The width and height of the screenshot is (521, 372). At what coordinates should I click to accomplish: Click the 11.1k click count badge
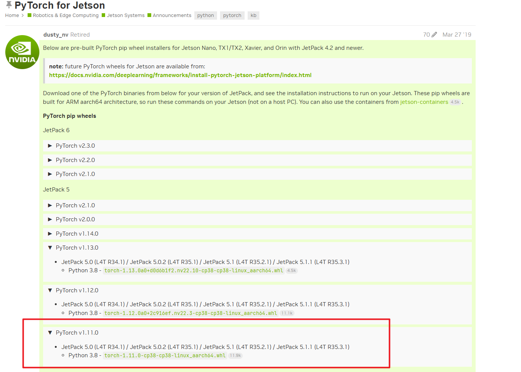point(287,313)
